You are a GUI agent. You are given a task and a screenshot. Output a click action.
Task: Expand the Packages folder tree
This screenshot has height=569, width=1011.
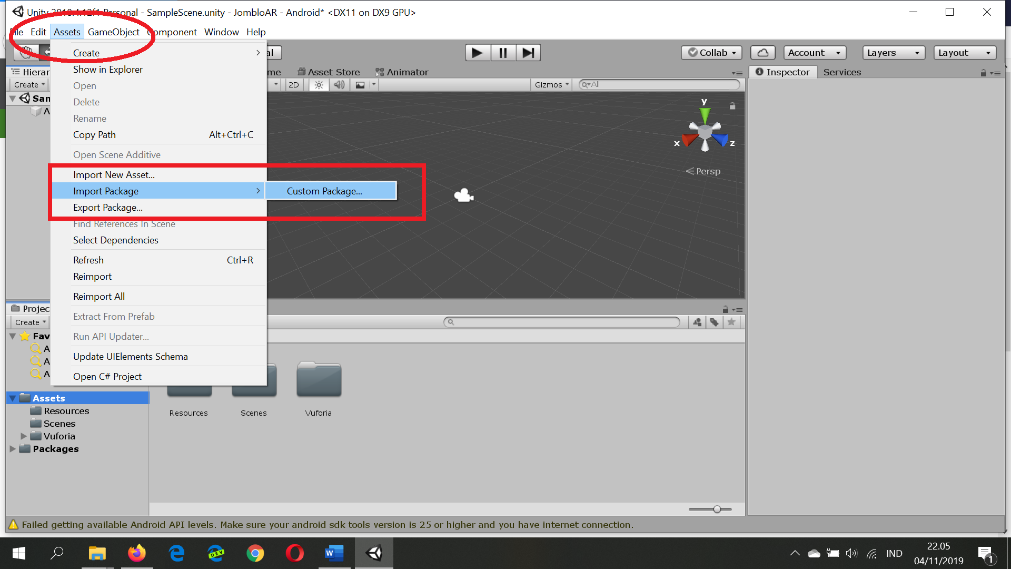(x=13, y=449)
